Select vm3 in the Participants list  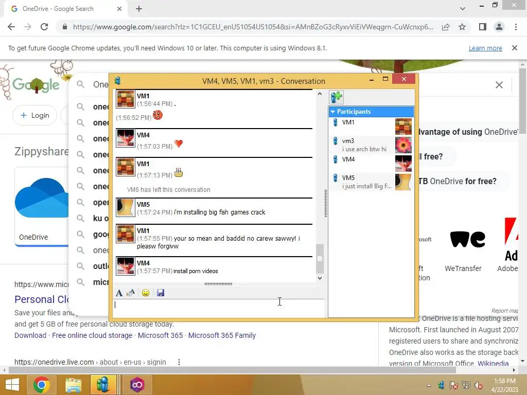pyautogui.click(x=371, y=145)
